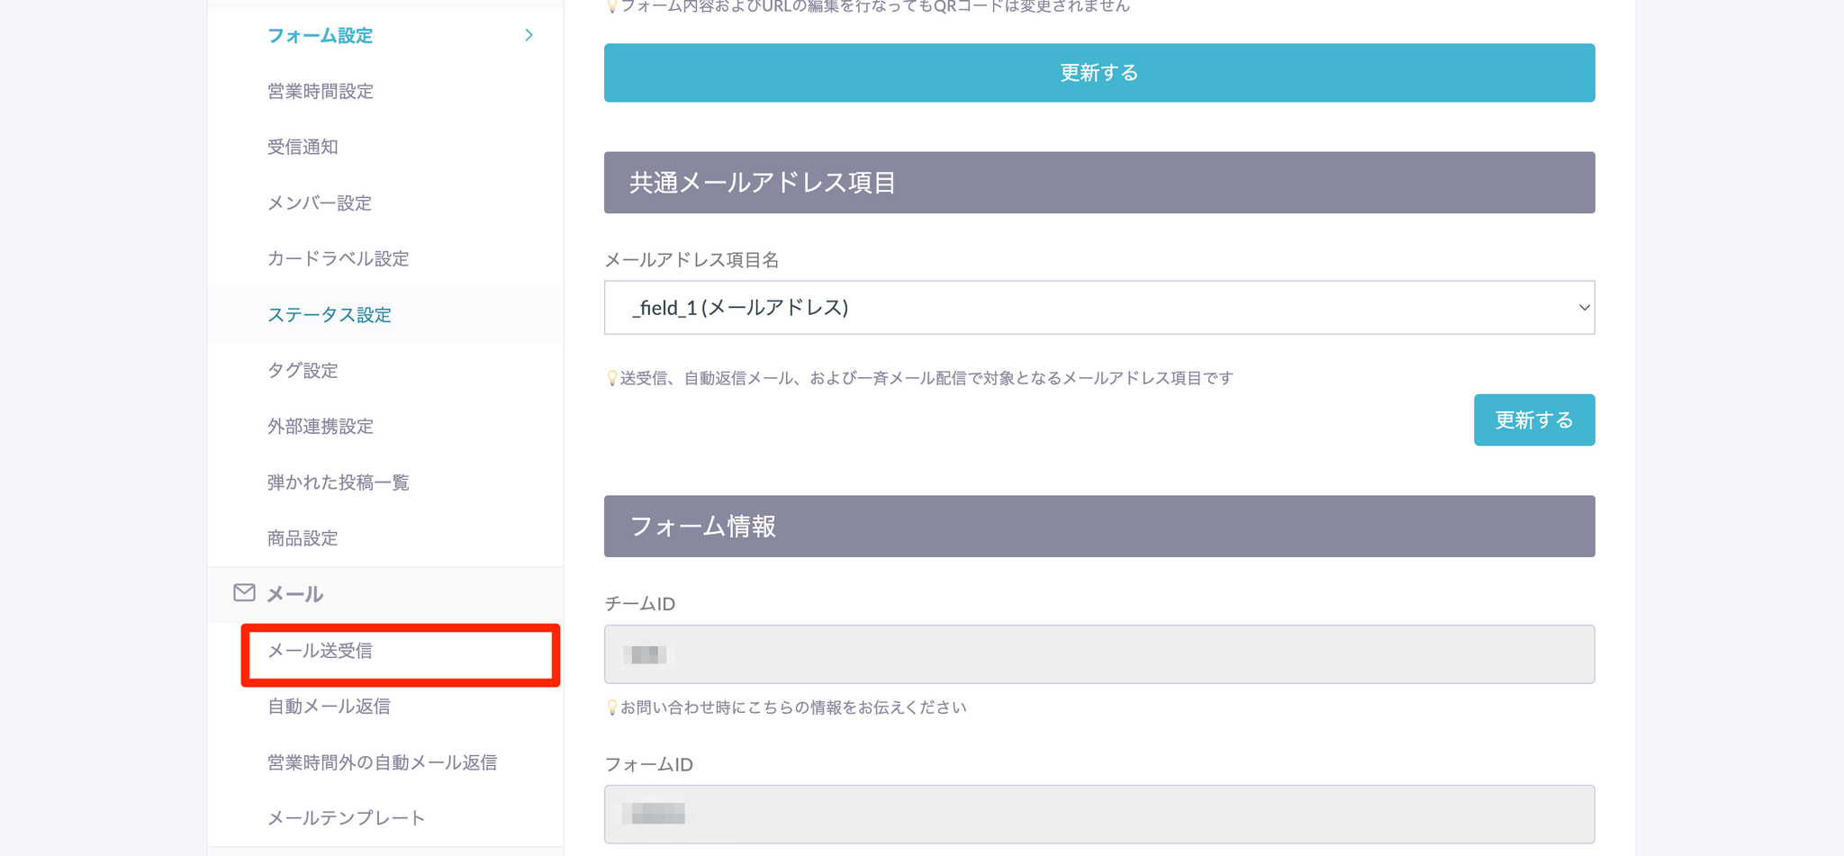1844x856 pixels.
Task: Click the フォームID field
Action: (1098, 814)
